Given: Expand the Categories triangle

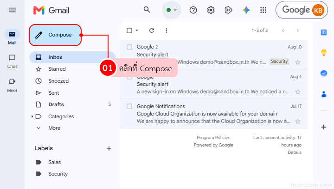Looking at the screenshot, I should point(32,116).
